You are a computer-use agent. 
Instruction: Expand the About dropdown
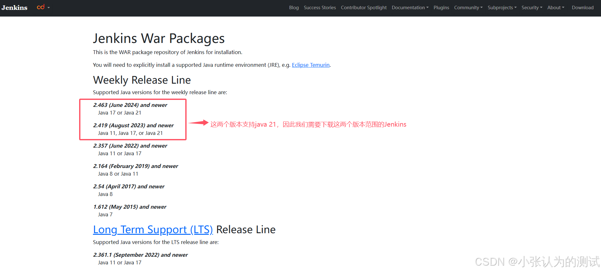556,8
